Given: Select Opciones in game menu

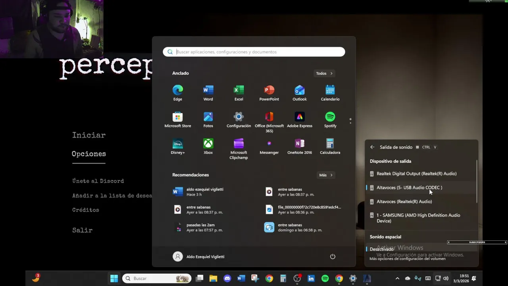Looking at the screenshot, I should pos(89,154).
